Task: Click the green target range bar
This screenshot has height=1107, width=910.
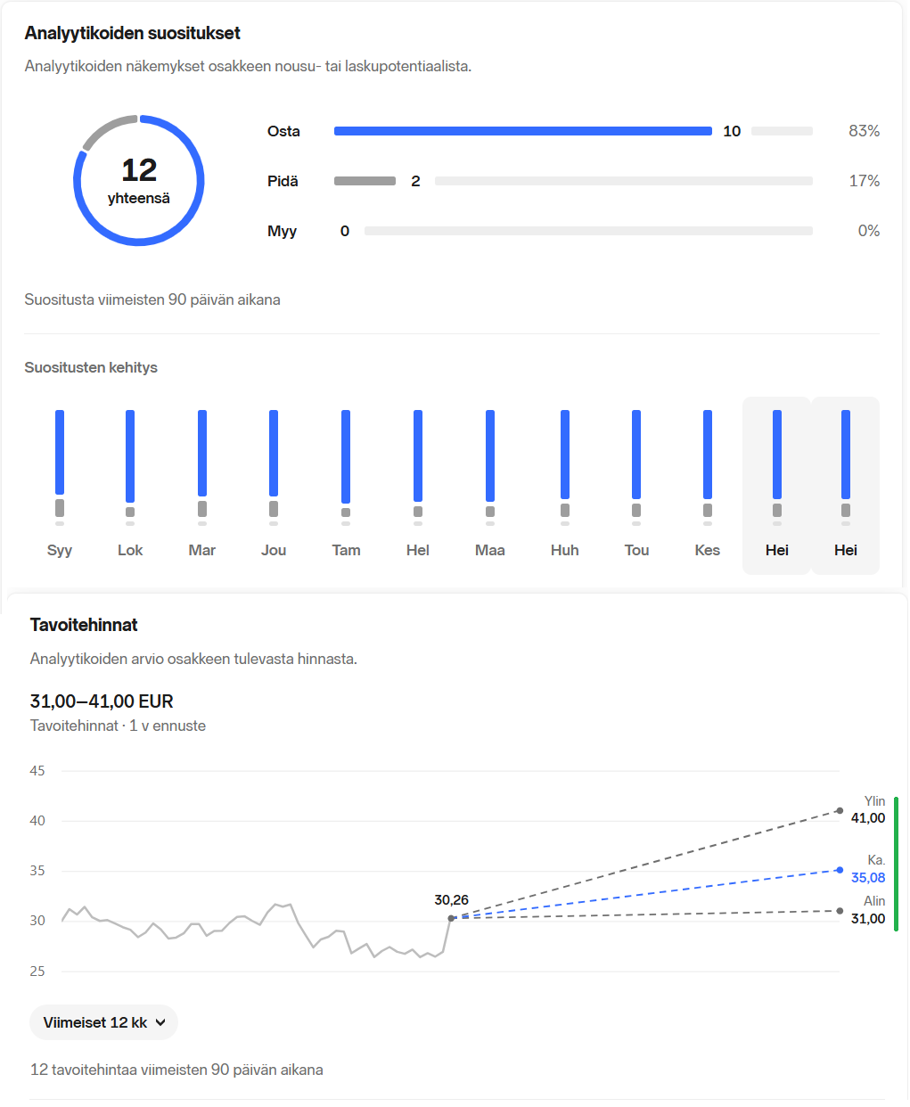Action: pyautogui.click(x=896, y=864)
